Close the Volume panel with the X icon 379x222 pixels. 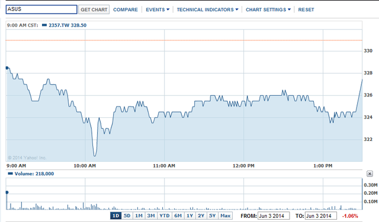(x=370, y=173)
